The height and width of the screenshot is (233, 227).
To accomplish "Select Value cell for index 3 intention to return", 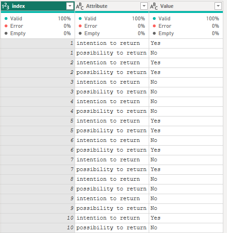I will [x=186, y=82].
